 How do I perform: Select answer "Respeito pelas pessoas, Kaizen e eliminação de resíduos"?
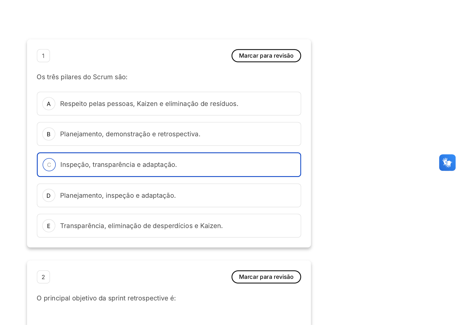[x=149, y=104]
